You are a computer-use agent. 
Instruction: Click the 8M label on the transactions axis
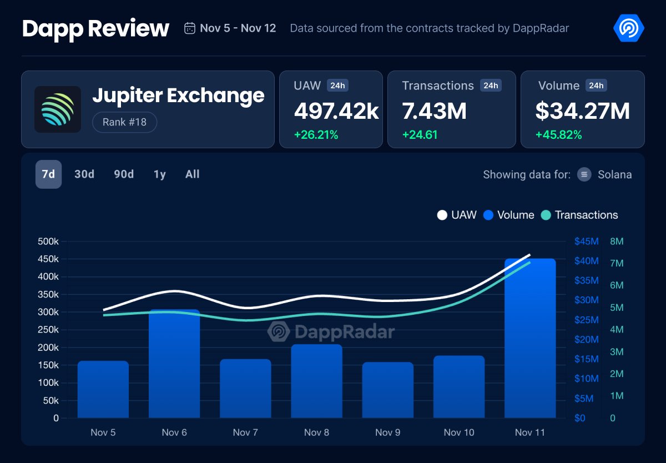pos(617,241)
